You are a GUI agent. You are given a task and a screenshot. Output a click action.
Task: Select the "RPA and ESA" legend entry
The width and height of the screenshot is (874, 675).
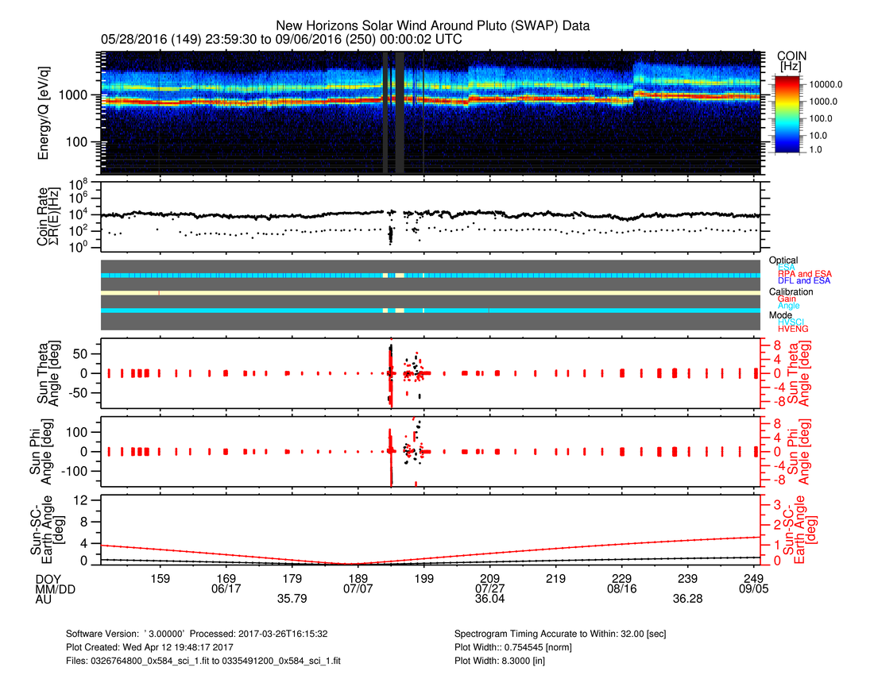[x=805, y=274]
